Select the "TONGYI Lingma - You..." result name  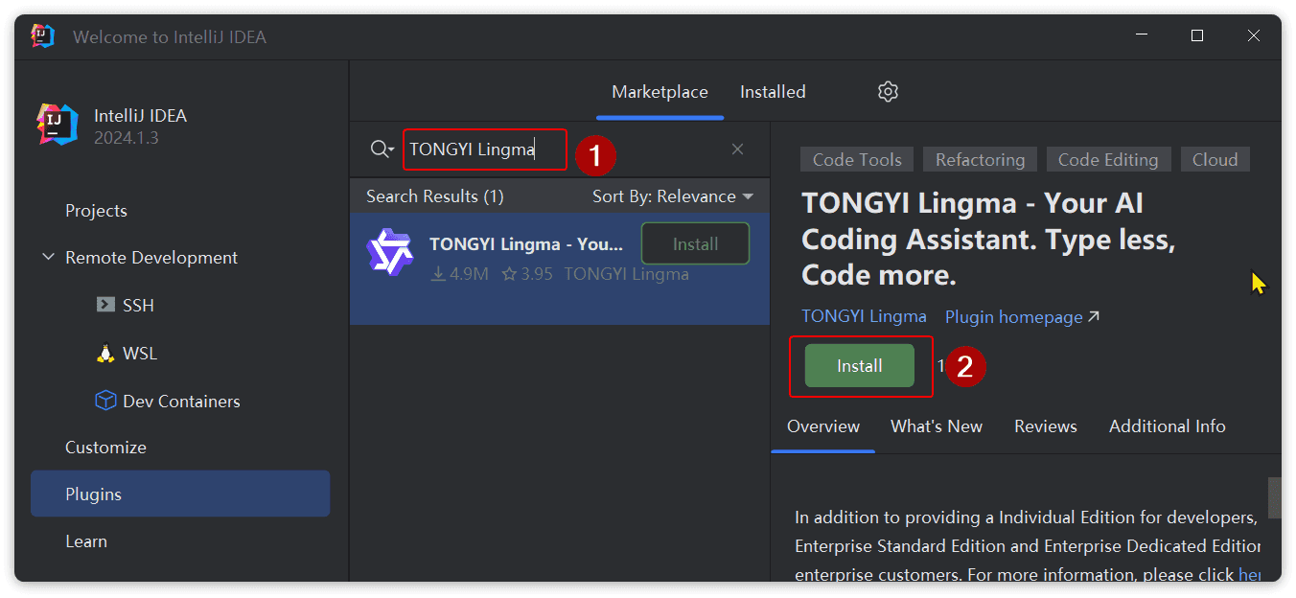(526, 244)
